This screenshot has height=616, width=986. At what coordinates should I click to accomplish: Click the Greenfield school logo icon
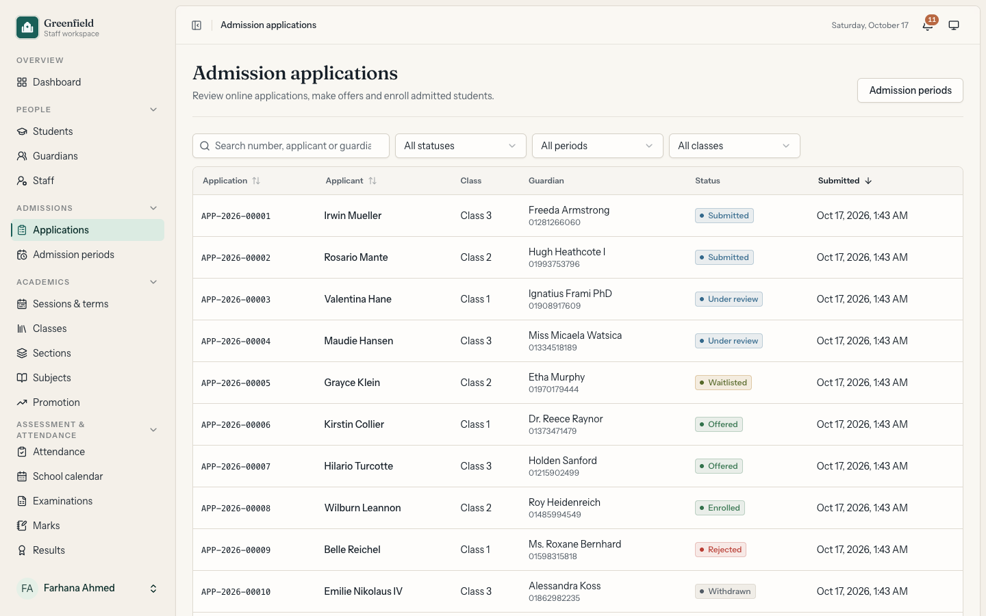27,27
